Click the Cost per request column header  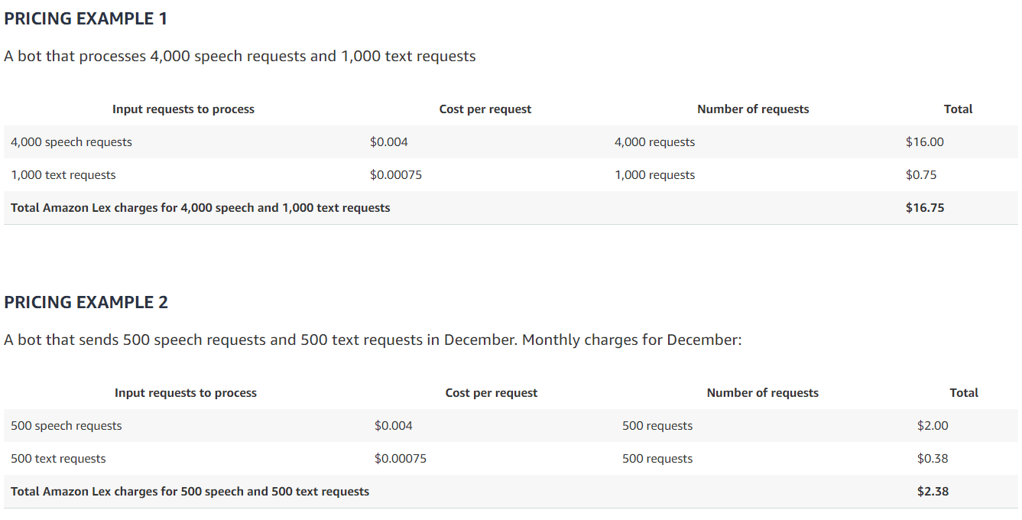coord(485,109)
